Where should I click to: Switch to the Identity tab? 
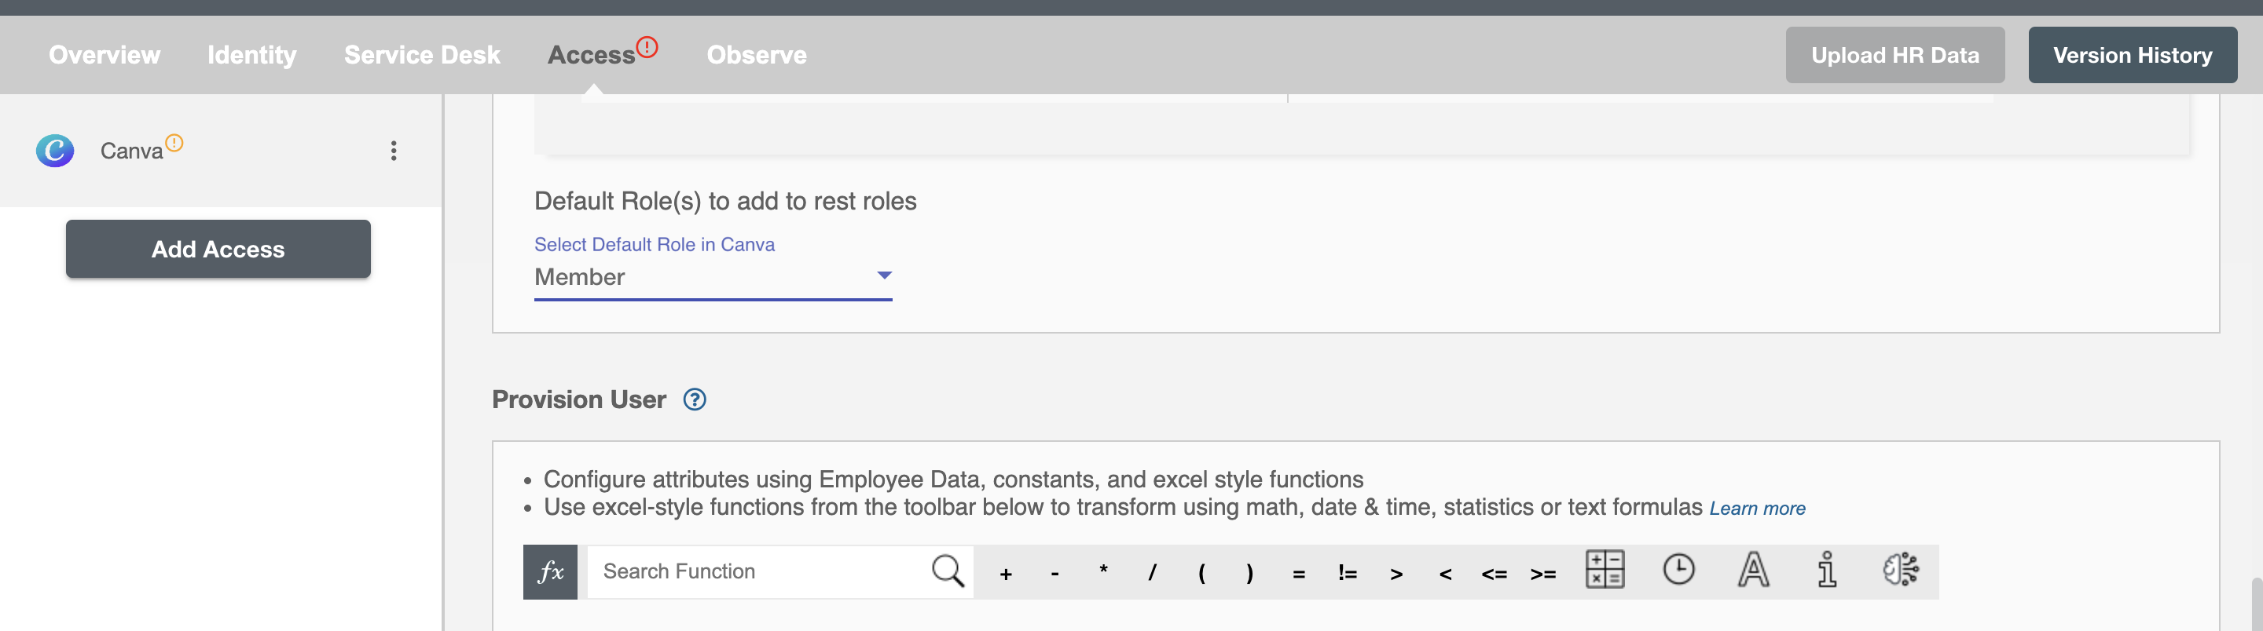pos(252,55)
